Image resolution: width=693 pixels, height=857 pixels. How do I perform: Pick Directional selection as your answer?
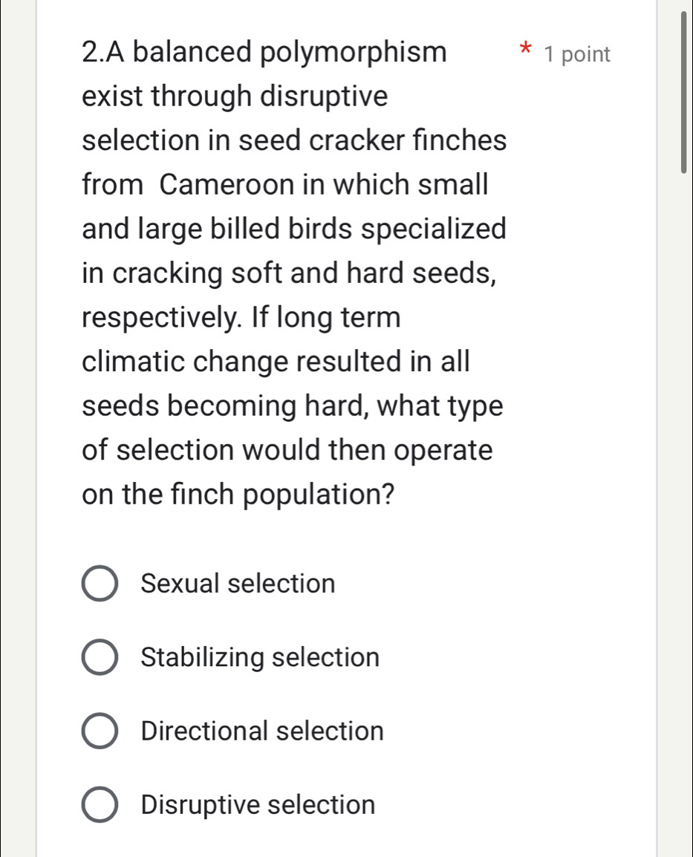[99, 730]
